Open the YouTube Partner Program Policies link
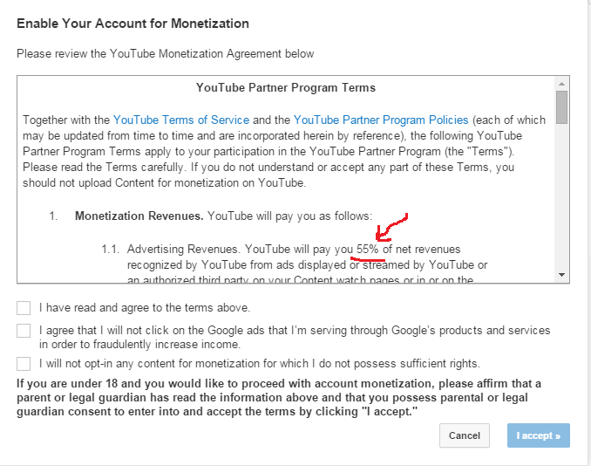This screenshot has height=466, width=591. [x=381, y=120]
